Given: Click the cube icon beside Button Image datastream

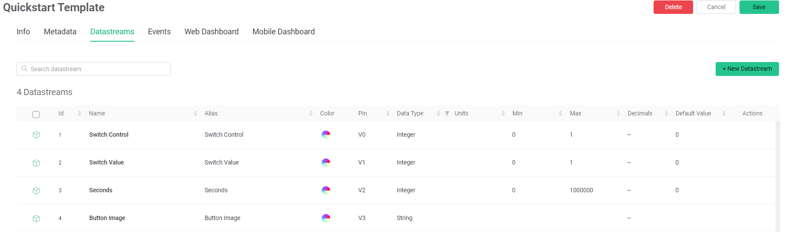Looking at the screenshot, I should pyautogui.click(x=36, y=218).
